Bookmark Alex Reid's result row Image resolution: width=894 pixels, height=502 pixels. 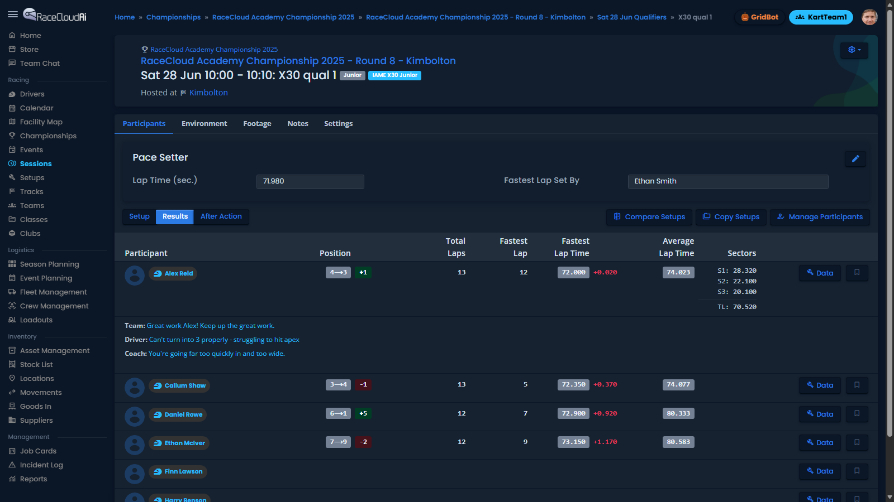coord(857,273)
